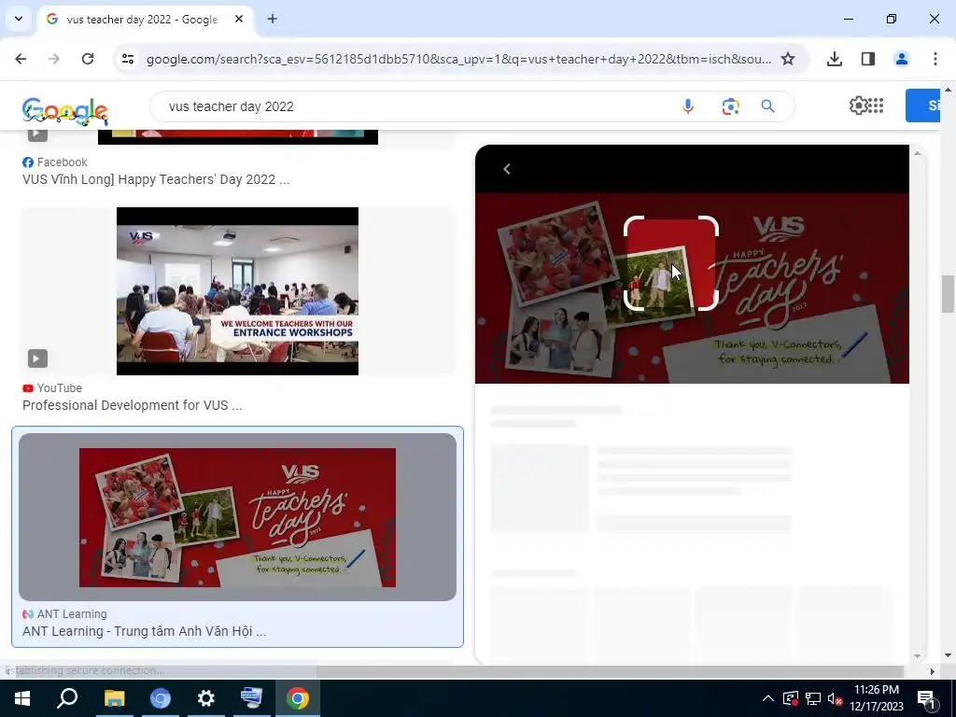Screen dimensions: 956x717
Task: Open the Entrance Workshops video thumbnail
Action: click(x=237, y=291)
